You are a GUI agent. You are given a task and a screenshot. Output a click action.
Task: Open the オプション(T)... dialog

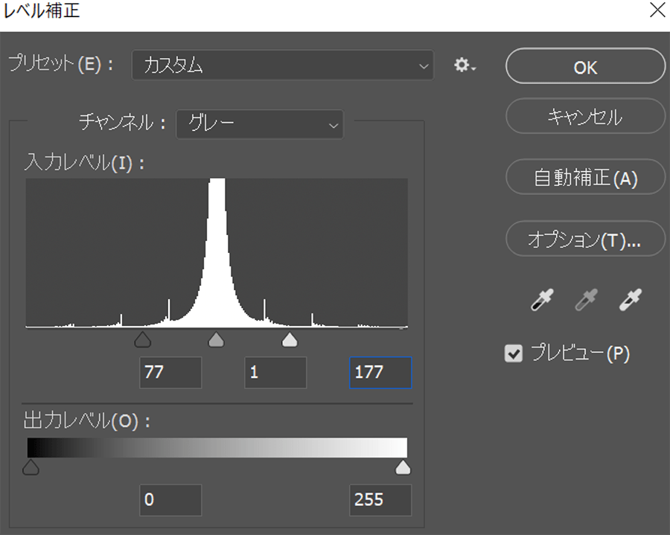(585, 239)
